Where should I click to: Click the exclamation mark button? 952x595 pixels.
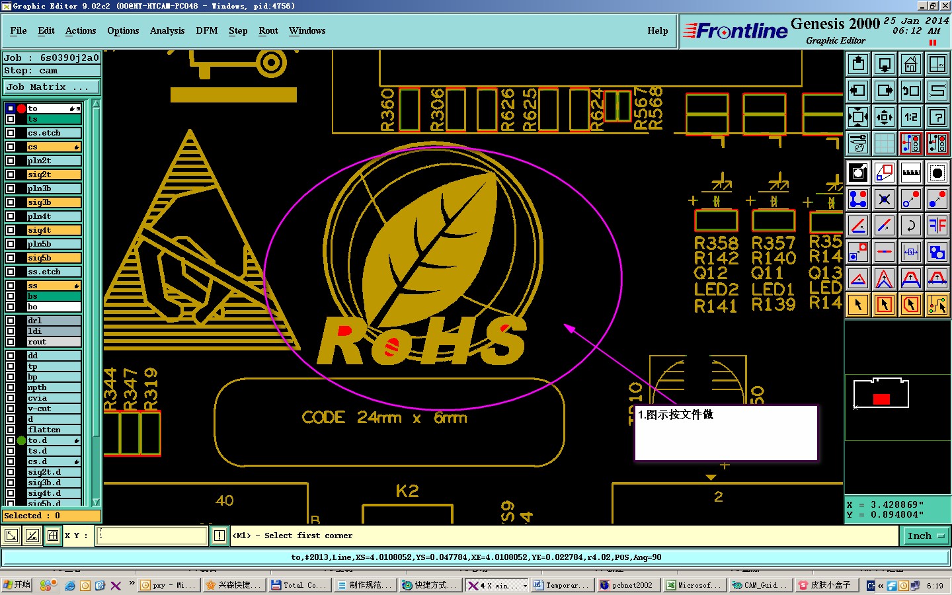coord(219,535)
